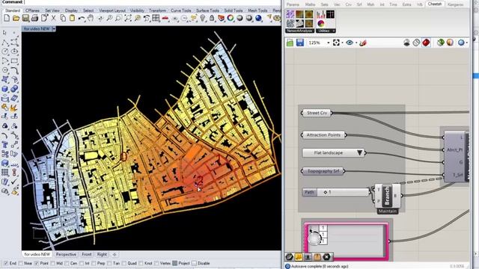This screenshot has height=269, width=479.
Task: Click the add viewport tab plus button
Action: (115, 254)
